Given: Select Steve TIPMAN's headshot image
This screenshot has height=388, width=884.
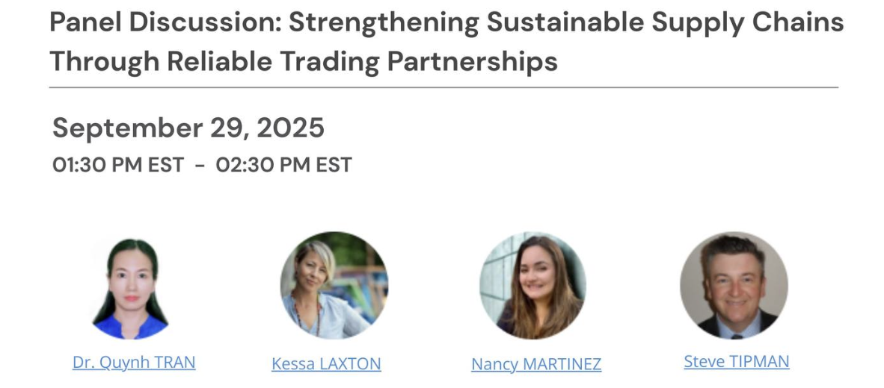Looking at the screenshot, I should click(x=734, y=285).
